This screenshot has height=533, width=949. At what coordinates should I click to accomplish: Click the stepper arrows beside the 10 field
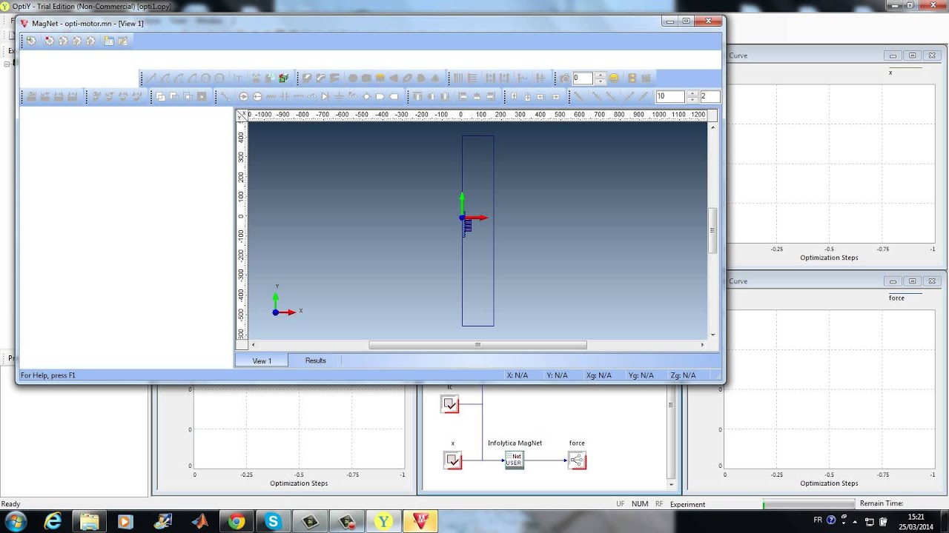click(x=692, y=96)
